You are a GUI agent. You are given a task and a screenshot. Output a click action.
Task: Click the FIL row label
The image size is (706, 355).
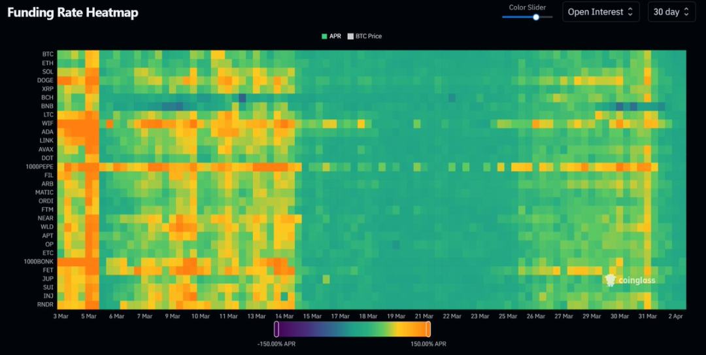coord(49,175)
